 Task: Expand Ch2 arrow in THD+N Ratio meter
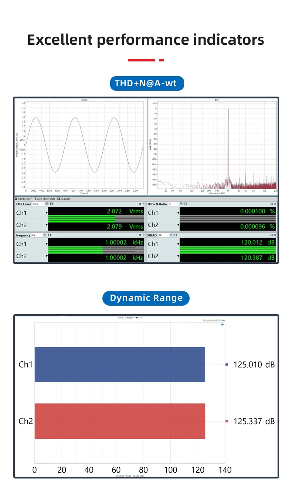(179, 225)
